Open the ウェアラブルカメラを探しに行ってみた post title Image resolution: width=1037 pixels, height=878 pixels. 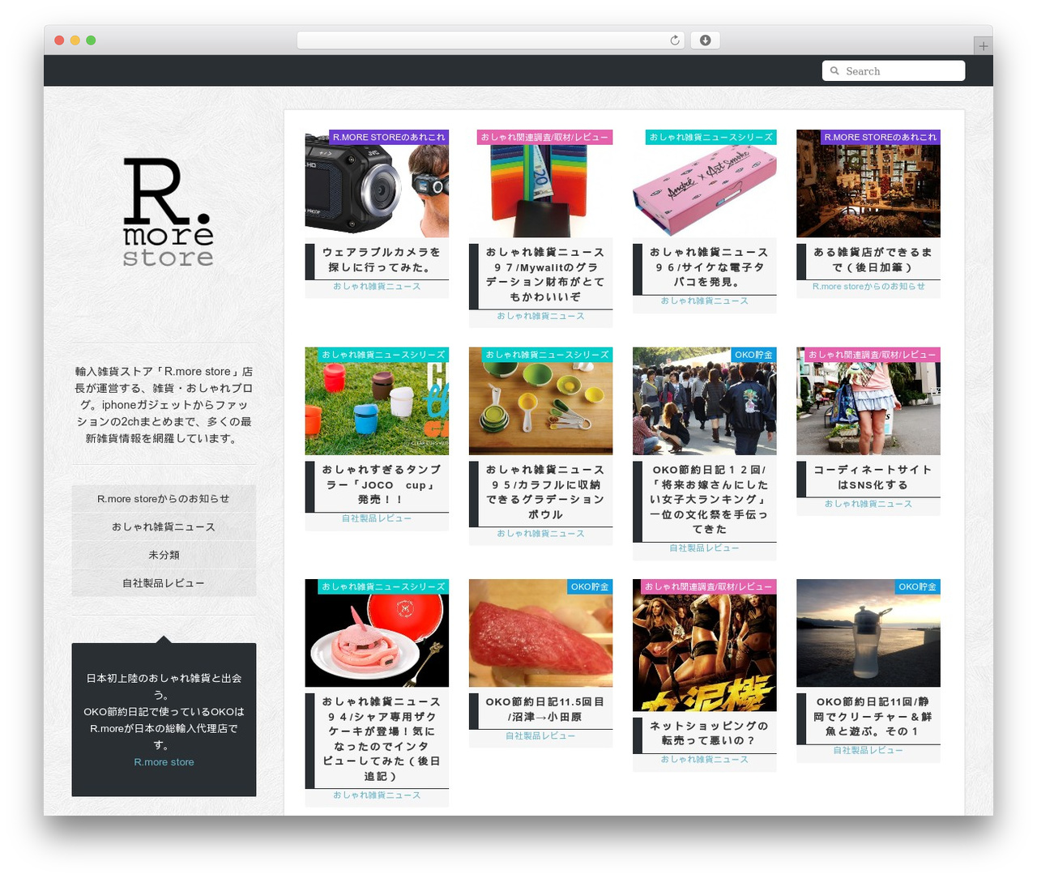(x=382, y=260)
